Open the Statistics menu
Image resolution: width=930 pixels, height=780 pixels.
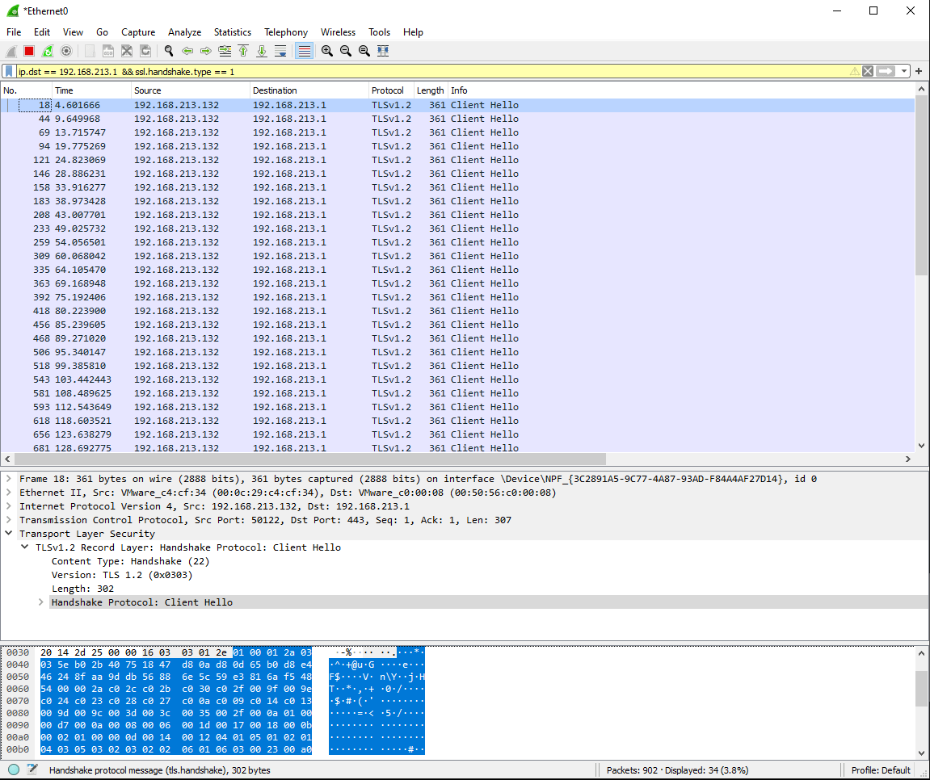coord(233,32)
